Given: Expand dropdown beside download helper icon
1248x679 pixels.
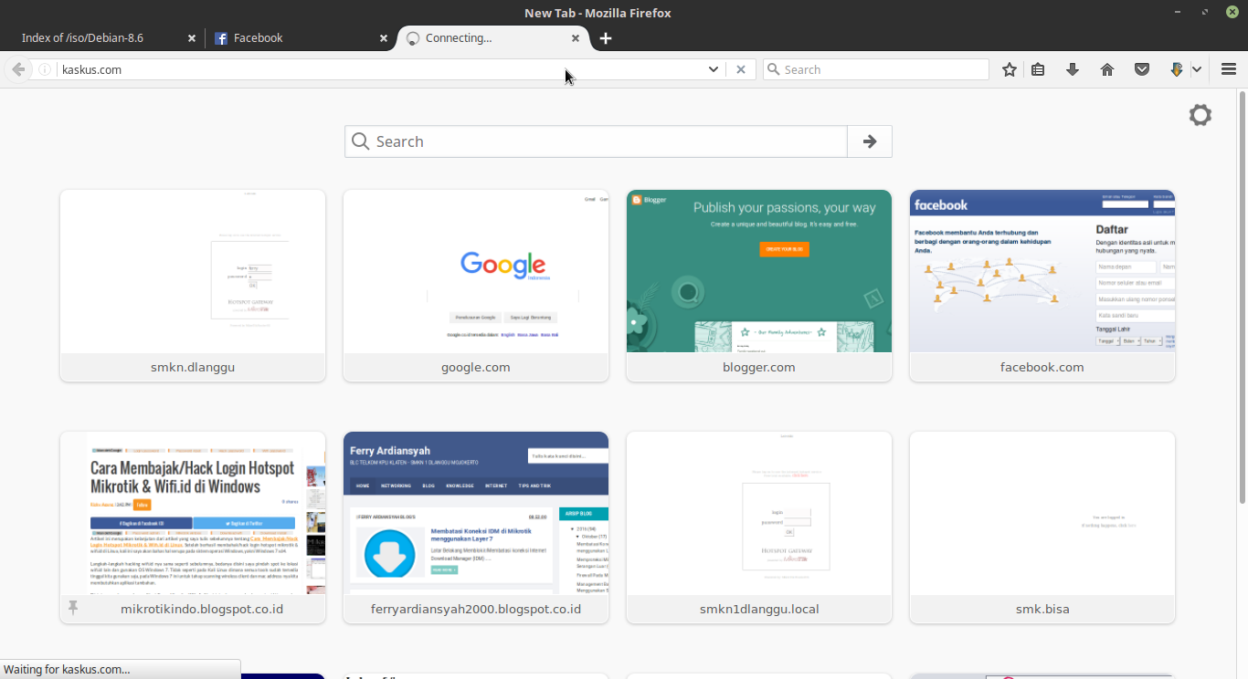Looking at the screenshot, I should point(1197,69).
